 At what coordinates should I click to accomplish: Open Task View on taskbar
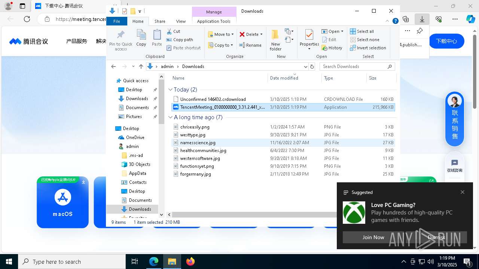[135, 262]
